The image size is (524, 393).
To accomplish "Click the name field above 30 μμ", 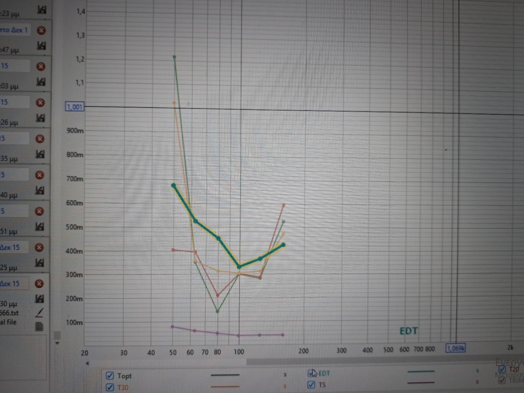I will (x=14, y=283).
